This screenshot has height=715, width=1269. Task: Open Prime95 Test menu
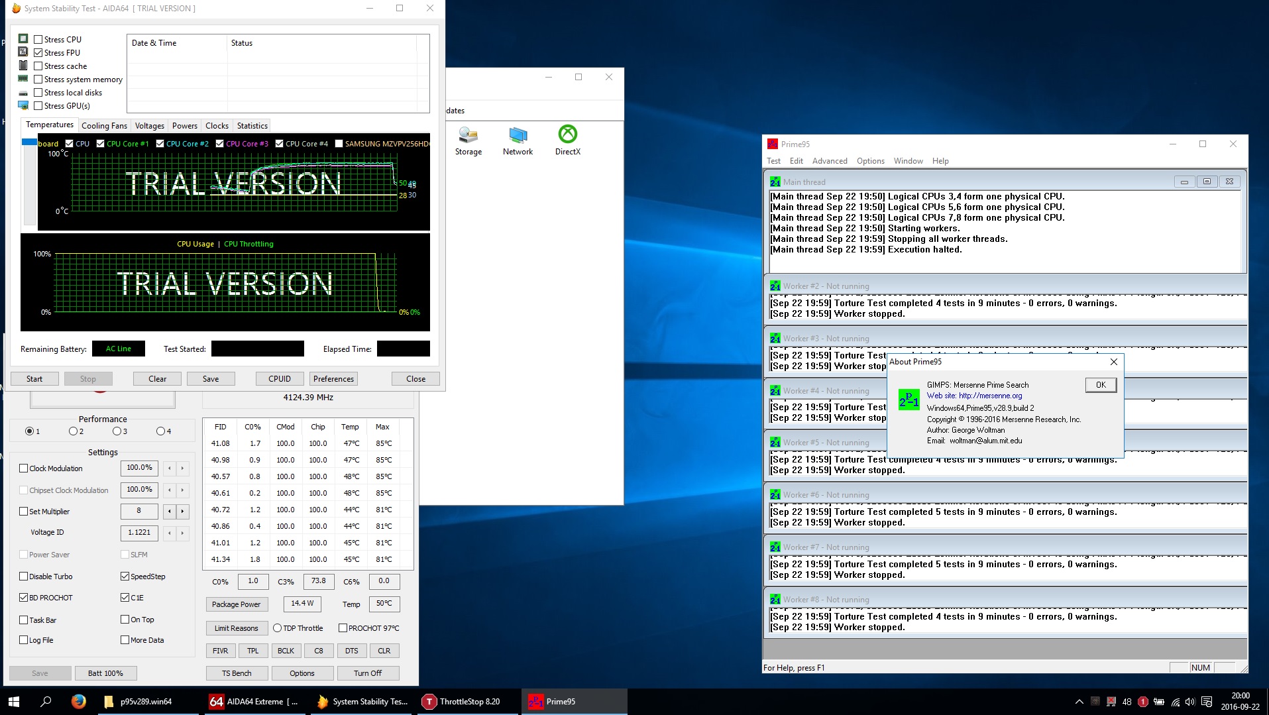pos(773,161)
